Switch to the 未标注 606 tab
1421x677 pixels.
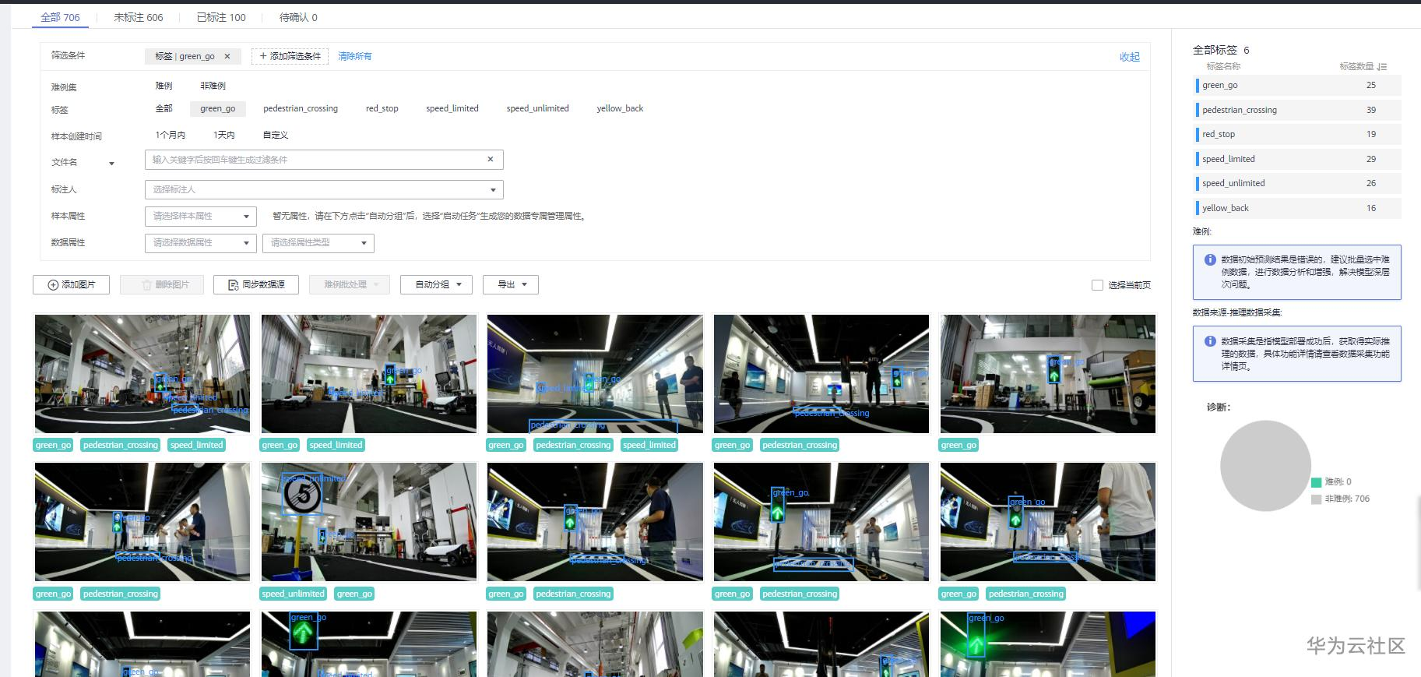139,17
